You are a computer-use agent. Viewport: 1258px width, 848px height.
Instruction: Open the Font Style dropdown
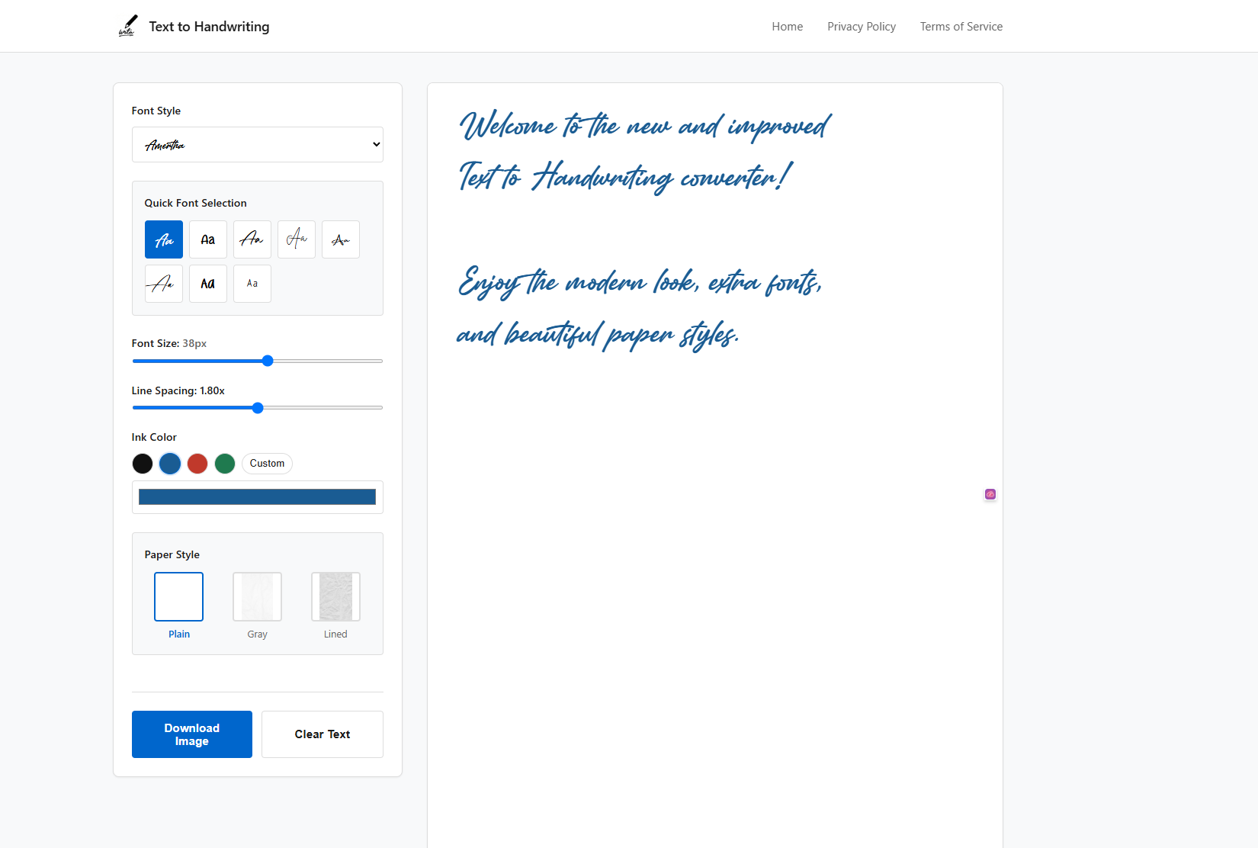click(257, 144)
